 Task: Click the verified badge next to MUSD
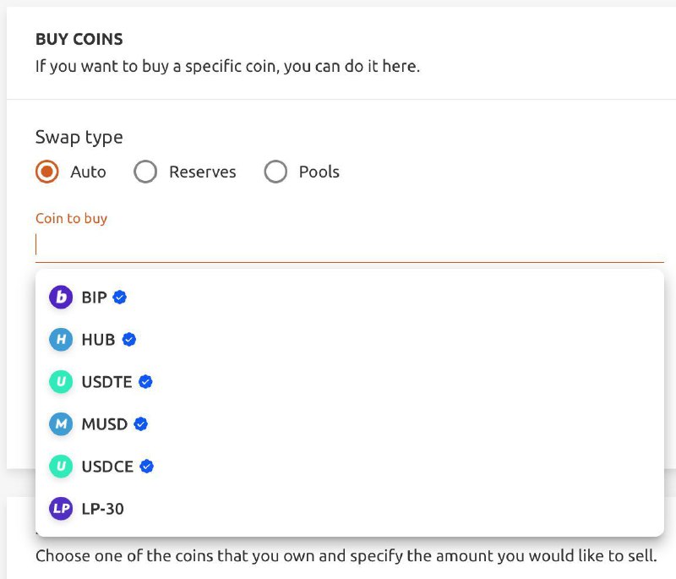pos(140,423)
